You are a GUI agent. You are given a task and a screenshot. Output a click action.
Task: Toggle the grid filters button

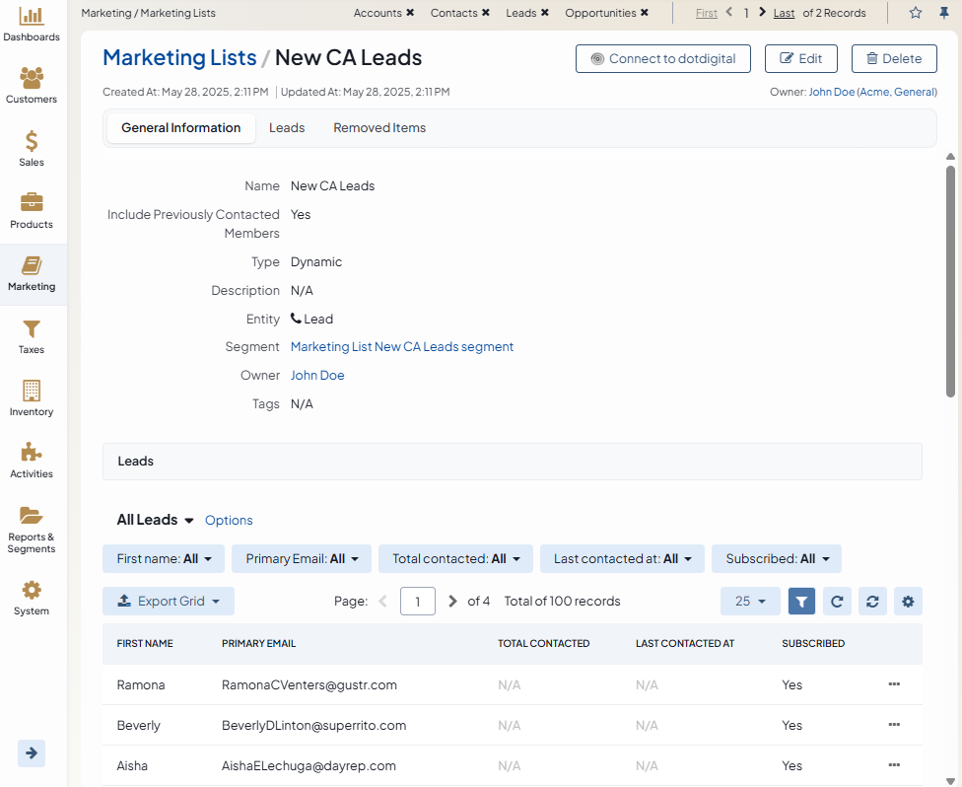[x=801, y=602]
